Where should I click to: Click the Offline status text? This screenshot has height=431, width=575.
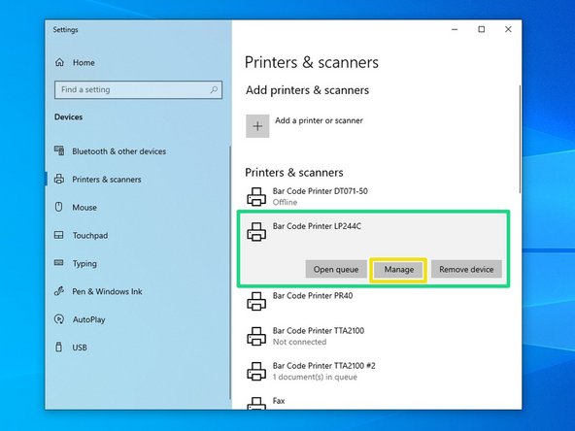tap(285, 202)
